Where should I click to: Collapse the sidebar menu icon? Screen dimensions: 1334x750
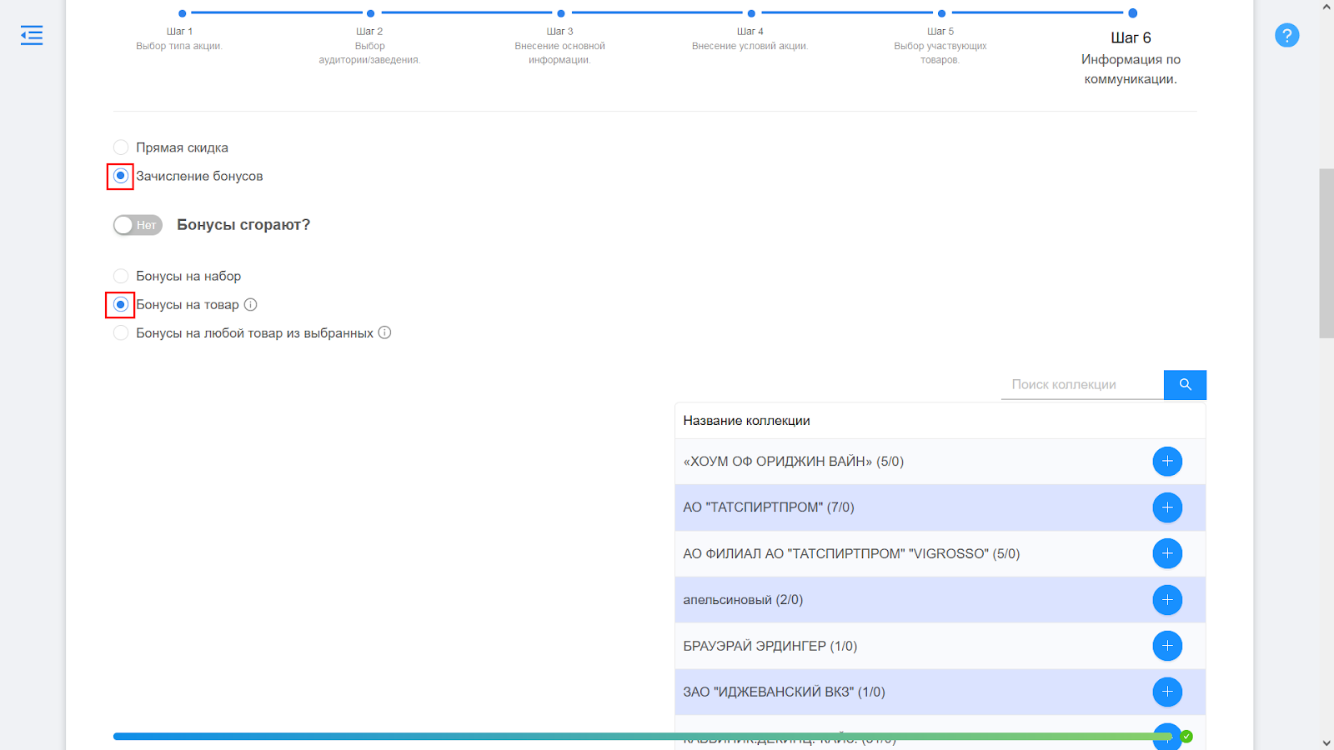[32, 35]
